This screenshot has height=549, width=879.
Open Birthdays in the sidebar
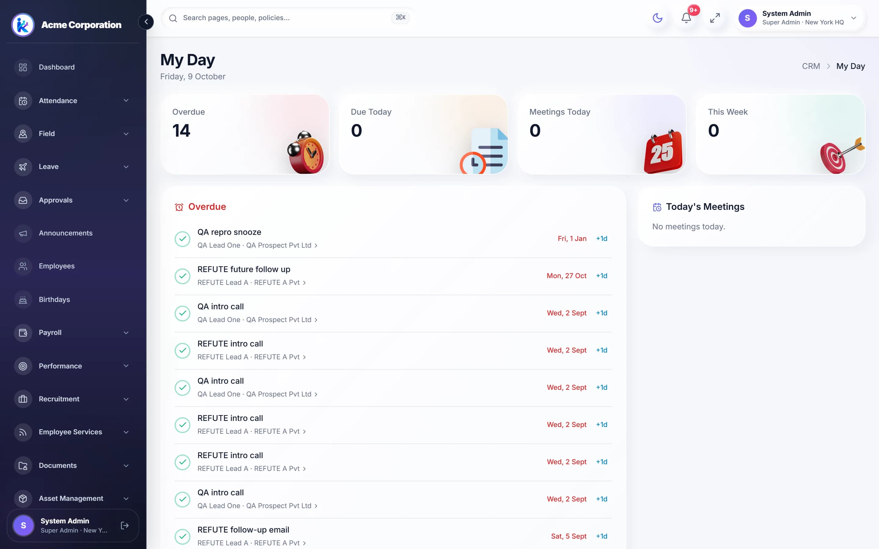click(73, 300)
